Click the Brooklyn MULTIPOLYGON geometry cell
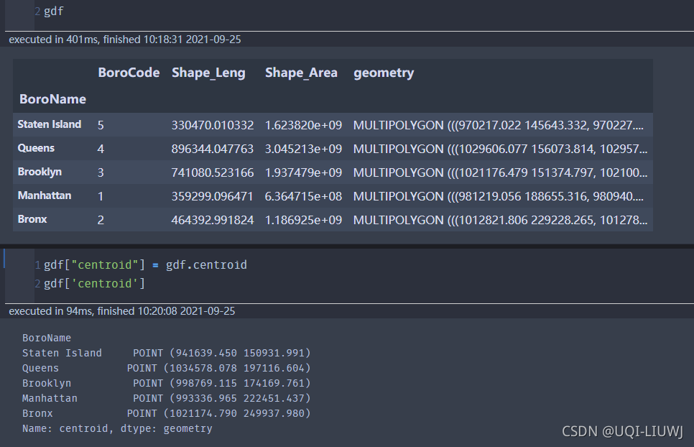 coord(501,172)
